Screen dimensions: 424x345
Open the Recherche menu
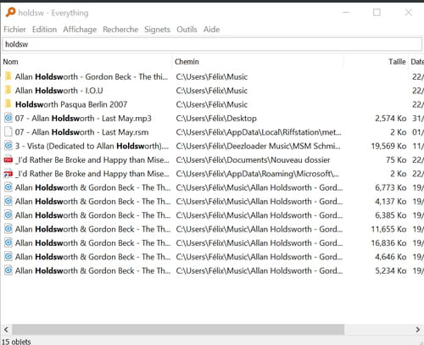[120, 30]
